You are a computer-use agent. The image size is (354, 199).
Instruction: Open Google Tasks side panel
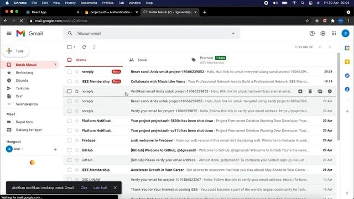click(347, 76)
